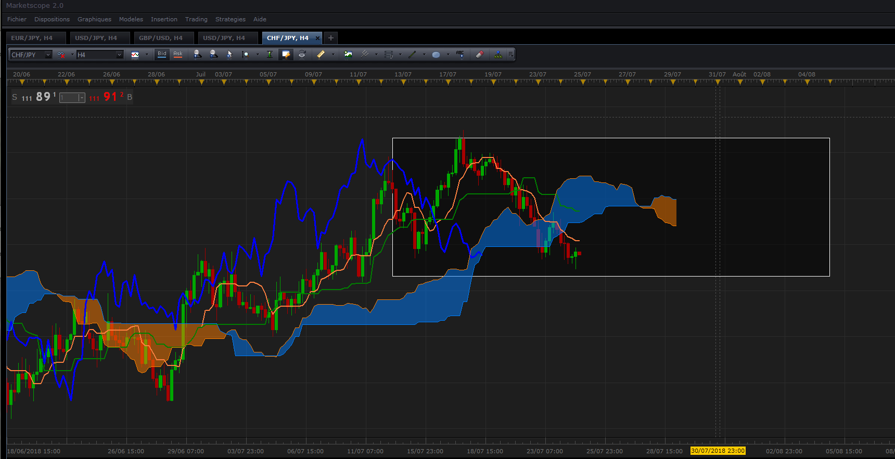895x459 pixels.
Task: Open the Fichier menu
Action: coord(17,19)
